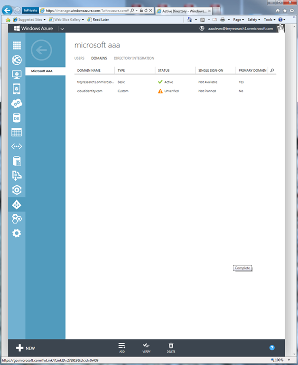Open Media Services play icon in sidebar
The height and width of the screenshot is (365, 298).
(17, 190)
